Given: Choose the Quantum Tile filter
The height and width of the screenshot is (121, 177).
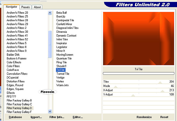Looking at the screenshot, I should click(x=64, y=58).
